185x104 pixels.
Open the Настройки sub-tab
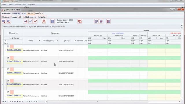tap(42, 17)
